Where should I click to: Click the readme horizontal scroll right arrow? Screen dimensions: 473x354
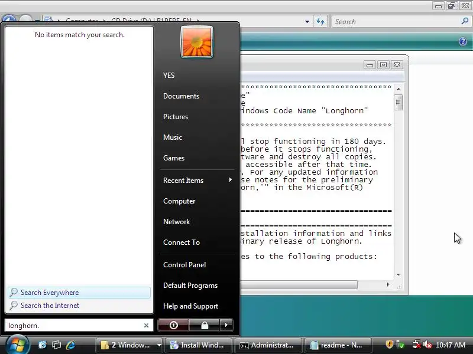tap(388, 284)
